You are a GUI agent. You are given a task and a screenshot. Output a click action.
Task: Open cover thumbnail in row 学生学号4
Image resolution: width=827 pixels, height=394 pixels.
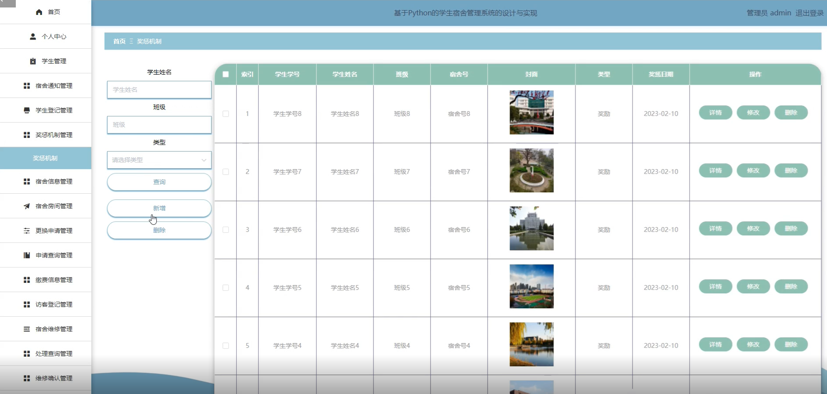[x=532, y=344]
